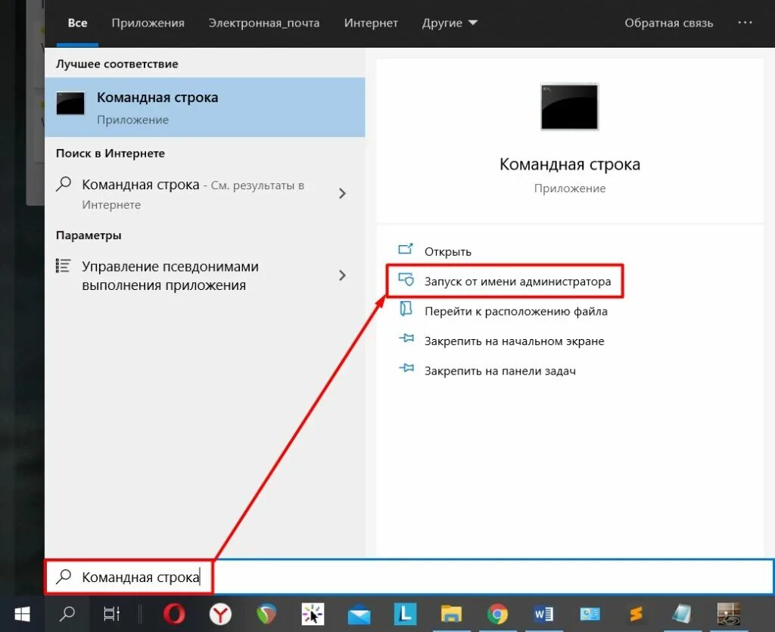Expand arrow for 'Управление псевдонимами выполнения приложения'
The image size is (775, 632).
tap(342, 276)
